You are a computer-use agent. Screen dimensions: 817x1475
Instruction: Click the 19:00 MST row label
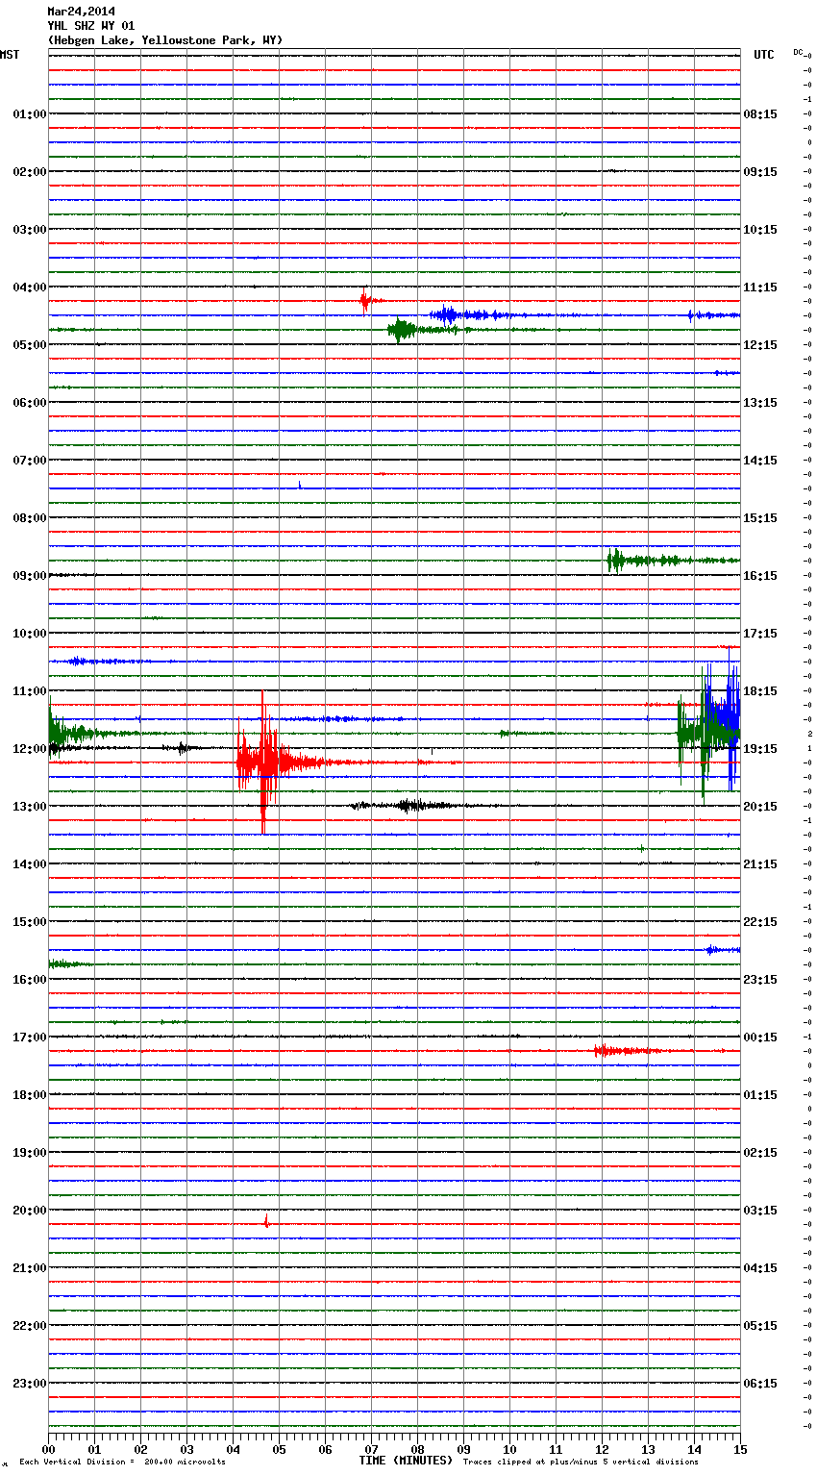point(30,1153)
